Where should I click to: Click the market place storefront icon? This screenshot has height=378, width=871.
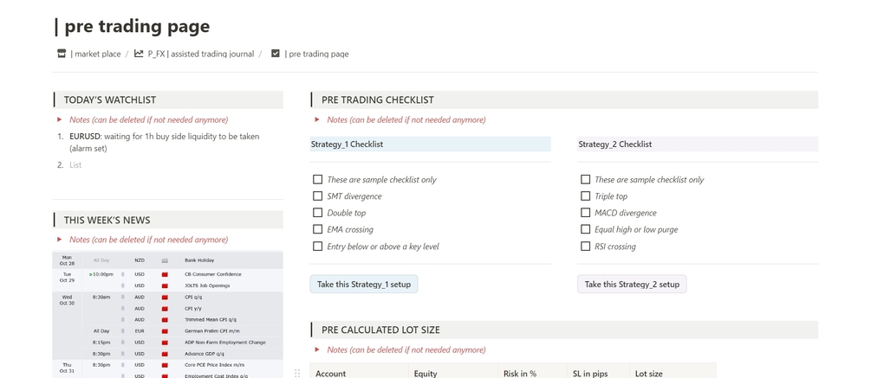pyautogui.click(x=62, y=54)
